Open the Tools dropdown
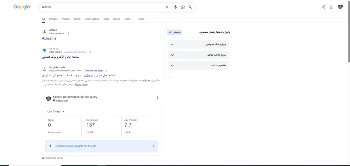 coord(142,19)
